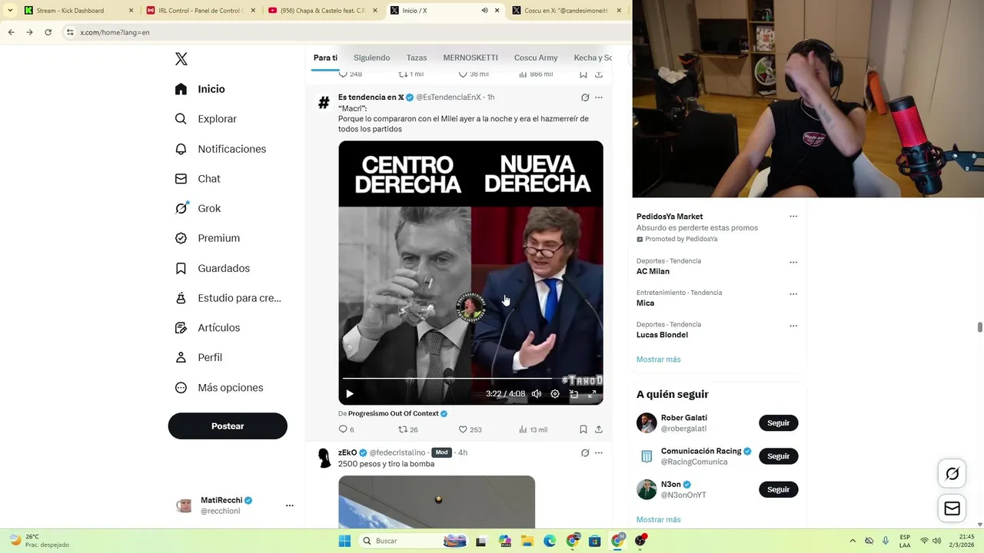Switch to the Tazas tab
Image resolution: width=984 pixels, height=553 pixels.
coord(417,58)
